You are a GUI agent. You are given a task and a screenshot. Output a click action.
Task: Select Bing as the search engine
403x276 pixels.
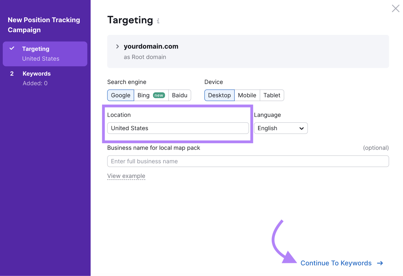143,95
